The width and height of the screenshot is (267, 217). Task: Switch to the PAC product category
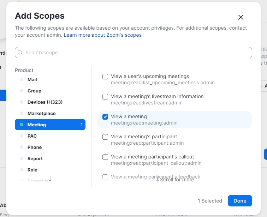(32, 136)
